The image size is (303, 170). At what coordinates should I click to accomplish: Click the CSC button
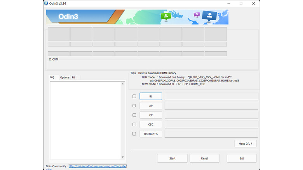(151, 125)
